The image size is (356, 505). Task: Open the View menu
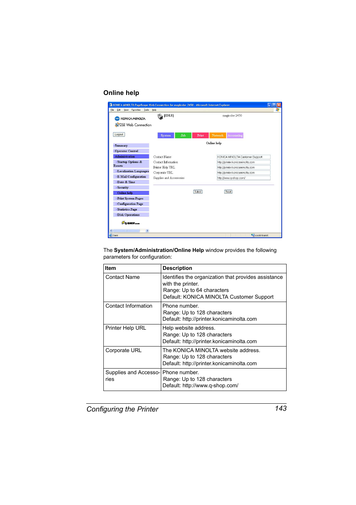126,110
